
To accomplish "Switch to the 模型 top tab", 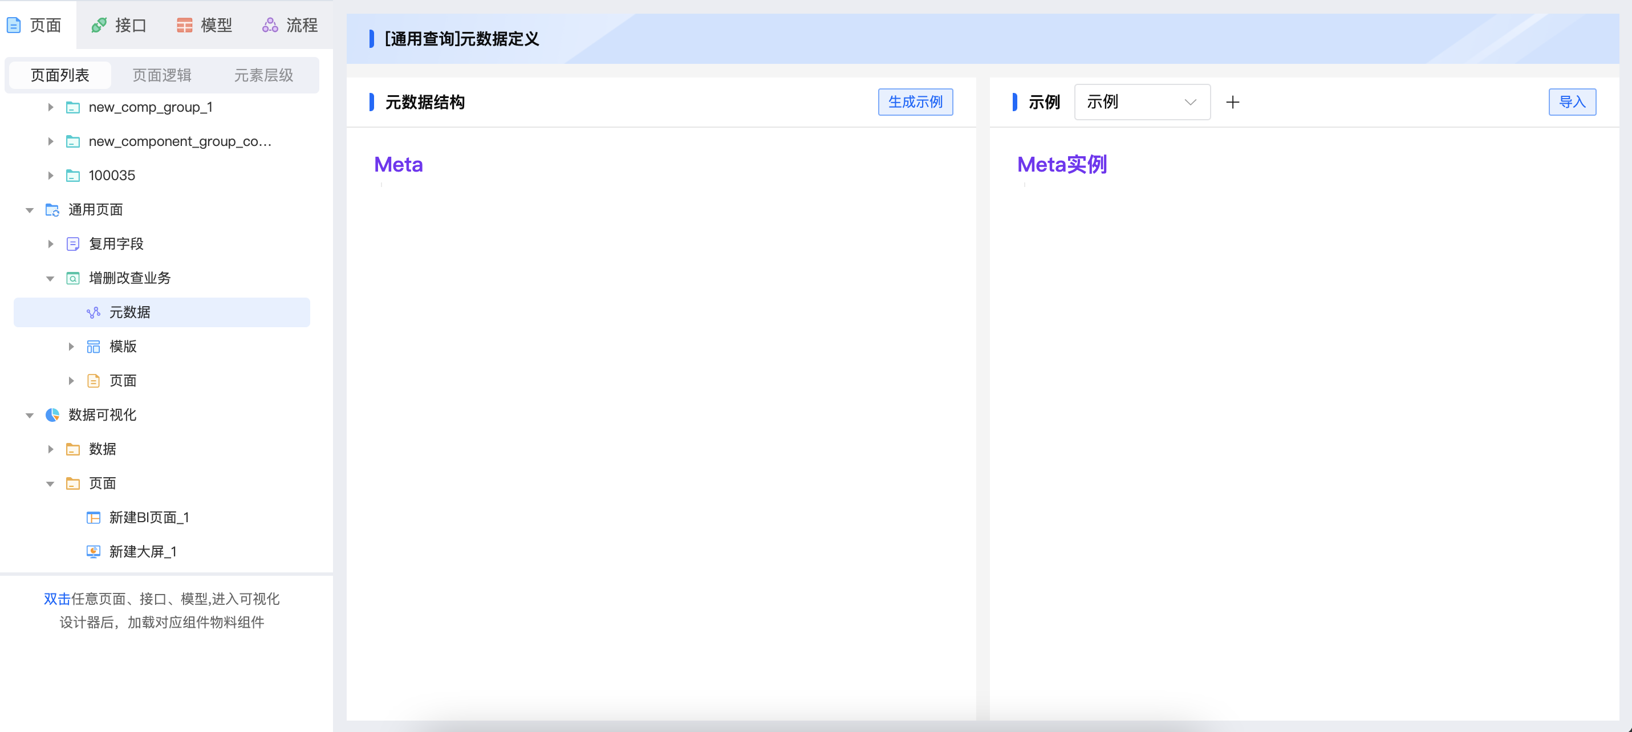I will pos(205,25).
